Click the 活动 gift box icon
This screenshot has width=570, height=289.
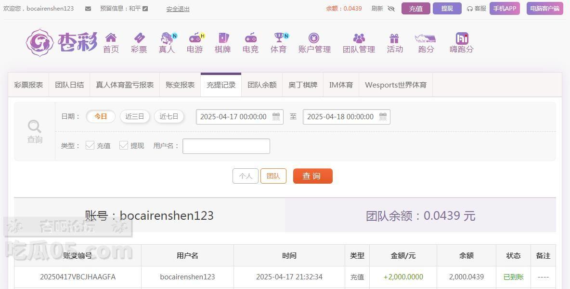pos(394,38)
